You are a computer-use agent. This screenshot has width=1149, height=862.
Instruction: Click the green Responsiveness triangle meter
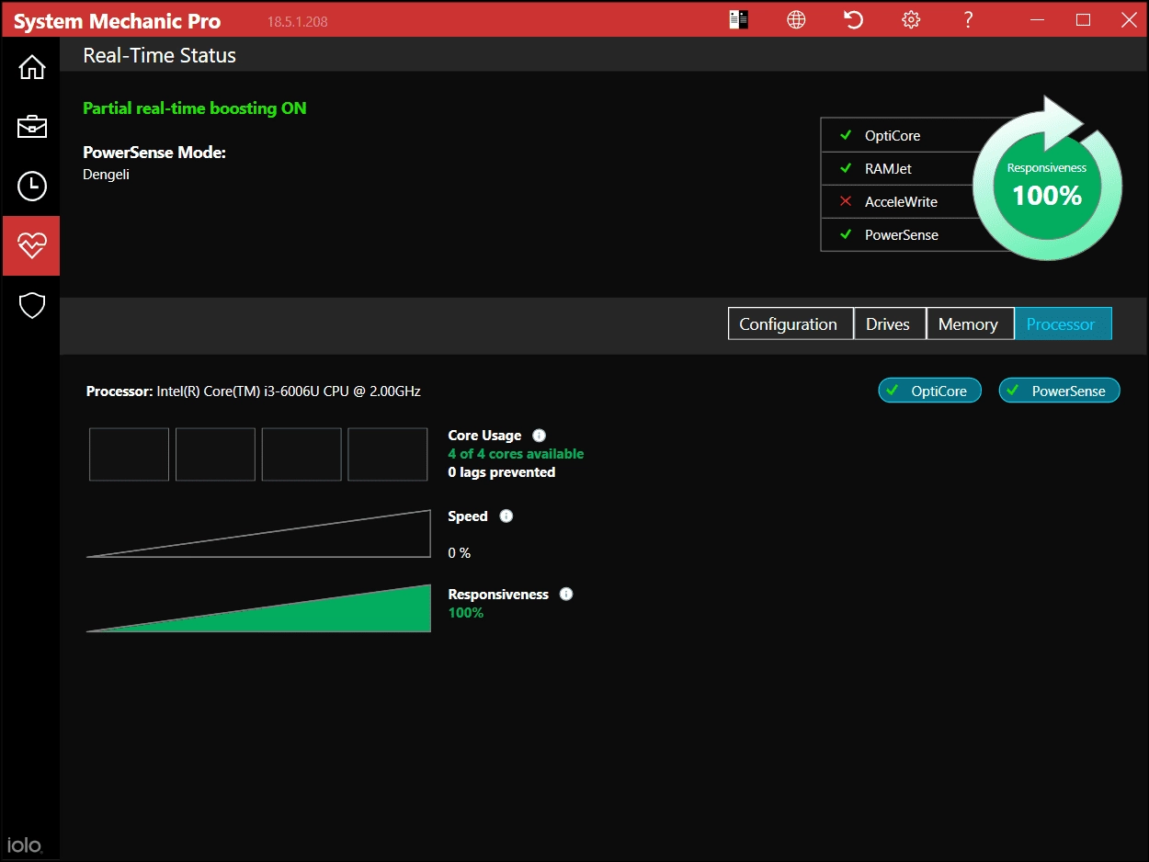tap(258, 608)
